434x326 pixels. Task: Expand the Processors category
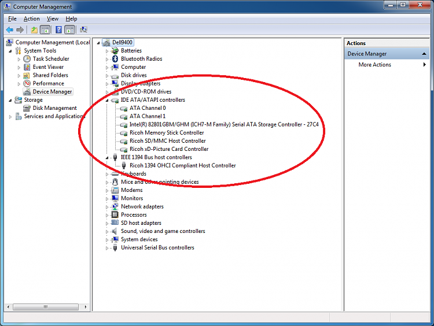click(x=107, y=216)
